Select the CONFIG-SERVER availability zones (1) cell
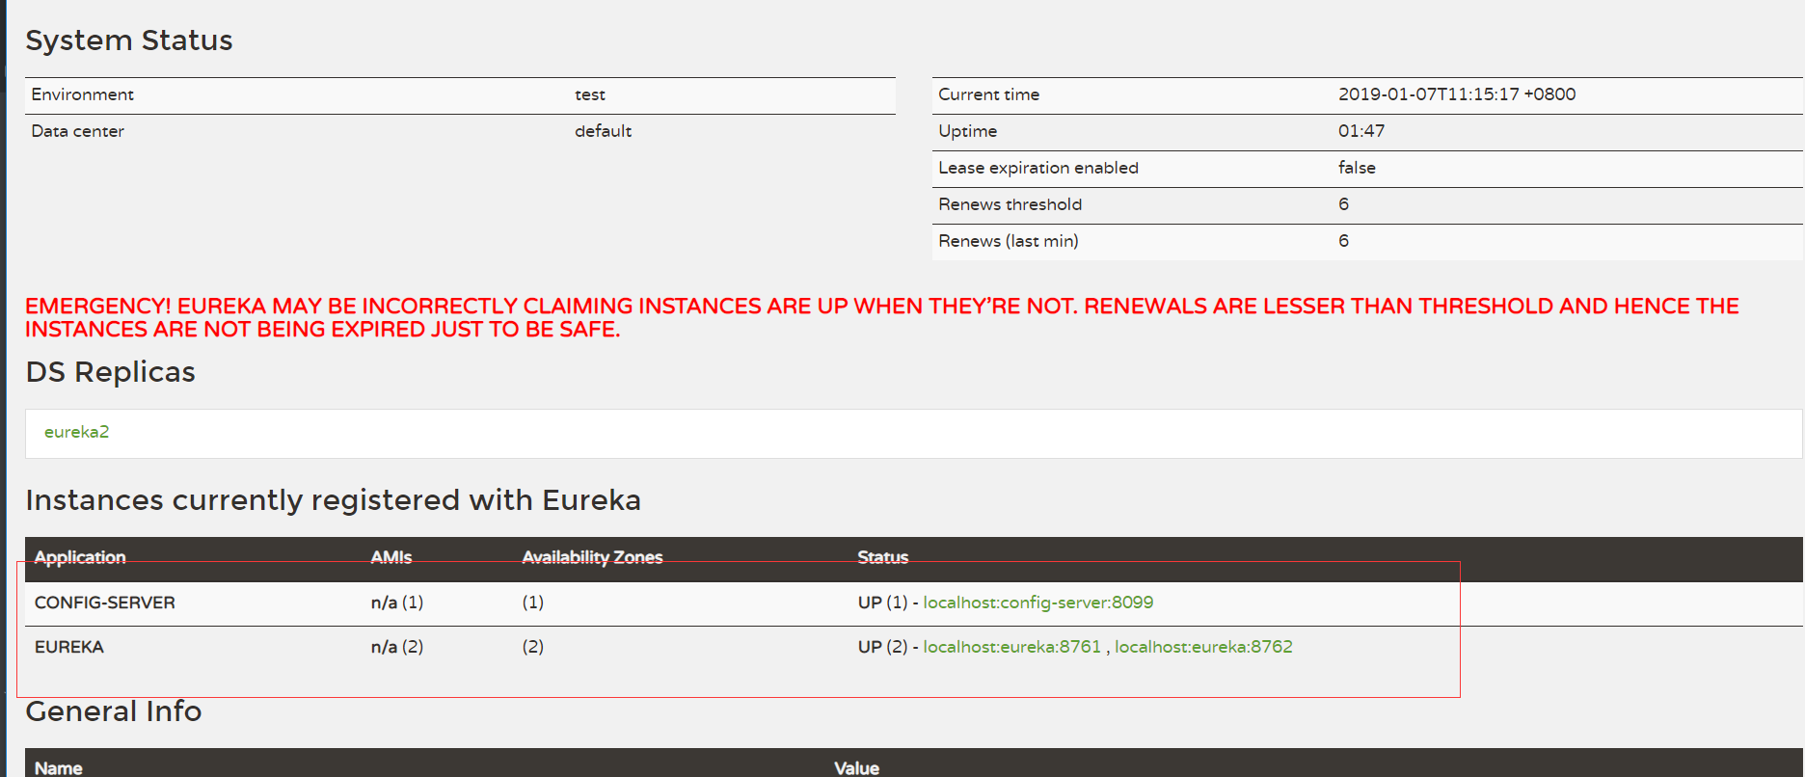Viewport: 1805px width, 777px height. point(533,603)
